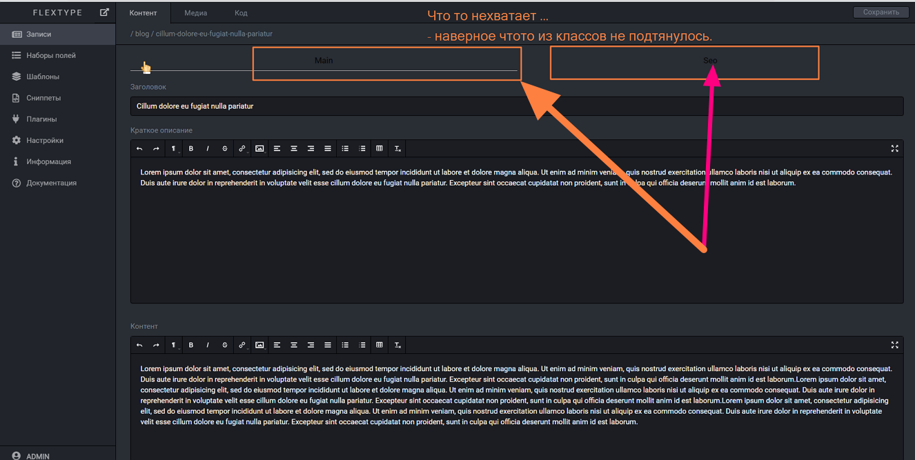Image resolution: width=915 pixels, height=460 pixels.
Task: Click the Сохранить button
Action: click(x=881, y=12)
